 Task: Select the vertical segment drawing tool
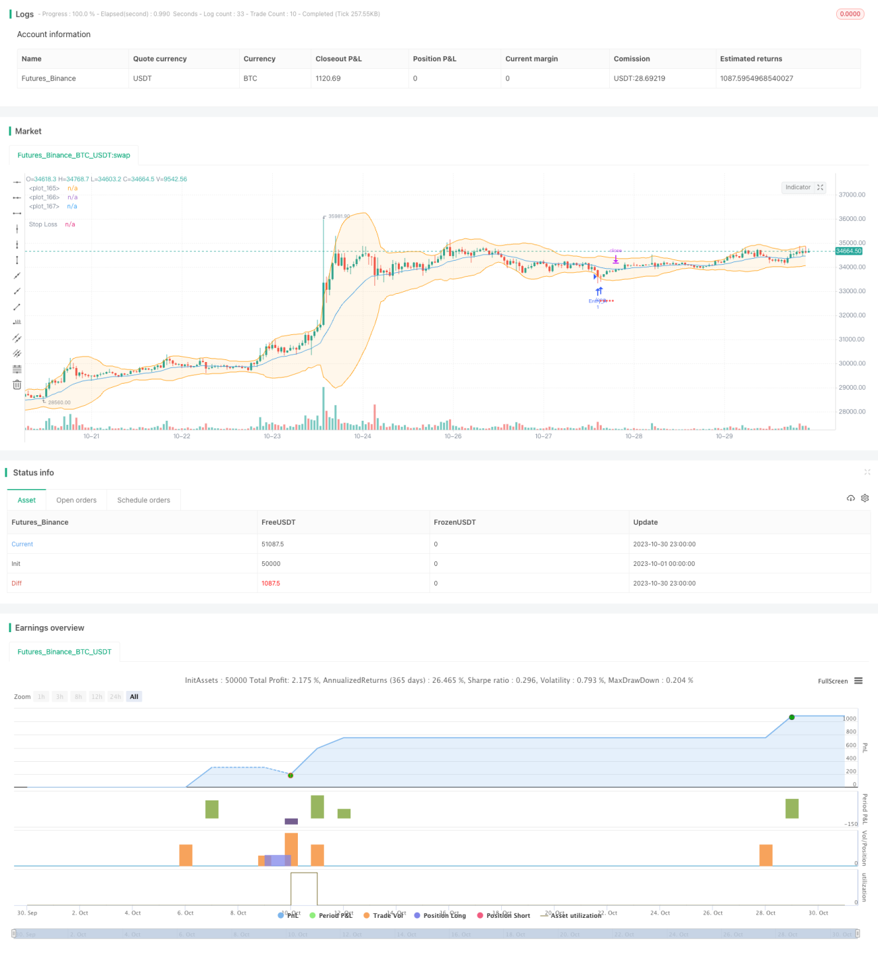click(17, 260)
